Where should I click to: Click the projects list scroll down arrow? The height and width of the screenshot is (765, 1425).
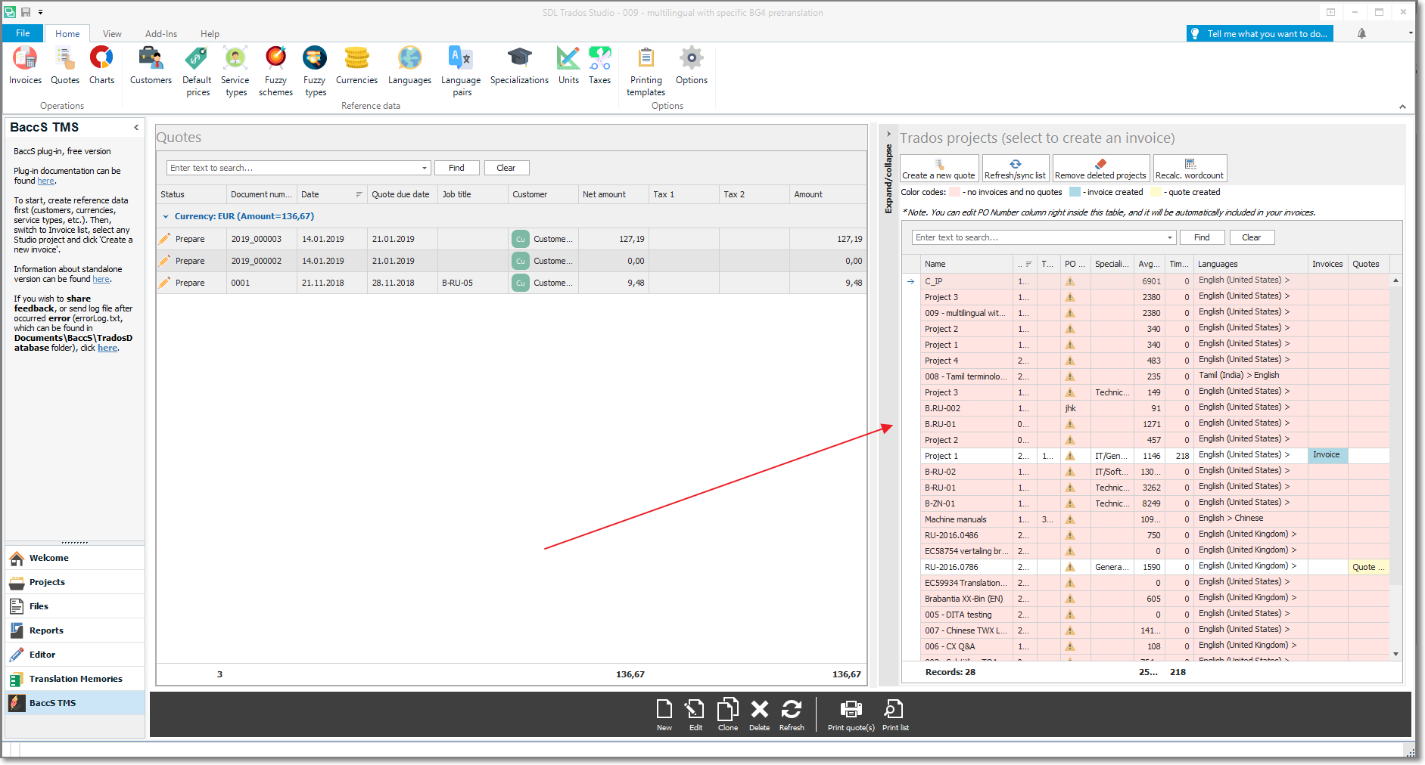pos(1395,654)
